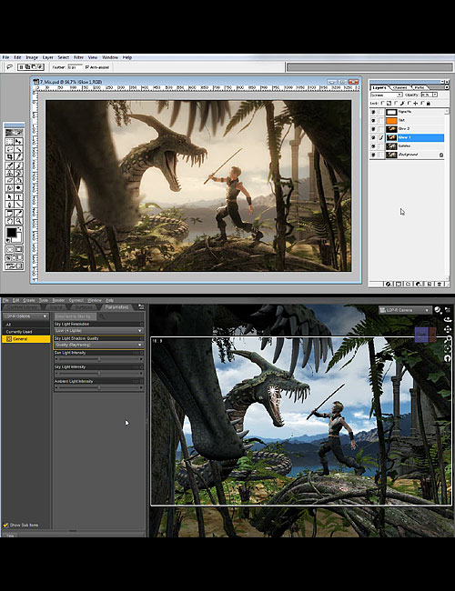Open the Photoshop Image menu
The width and height of the screenshot is (455, 591).
(32, 57)
